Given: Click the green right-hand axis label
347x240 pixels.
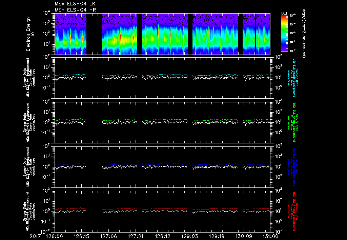Looking at the screenshot, I should [x=292, y=122].
